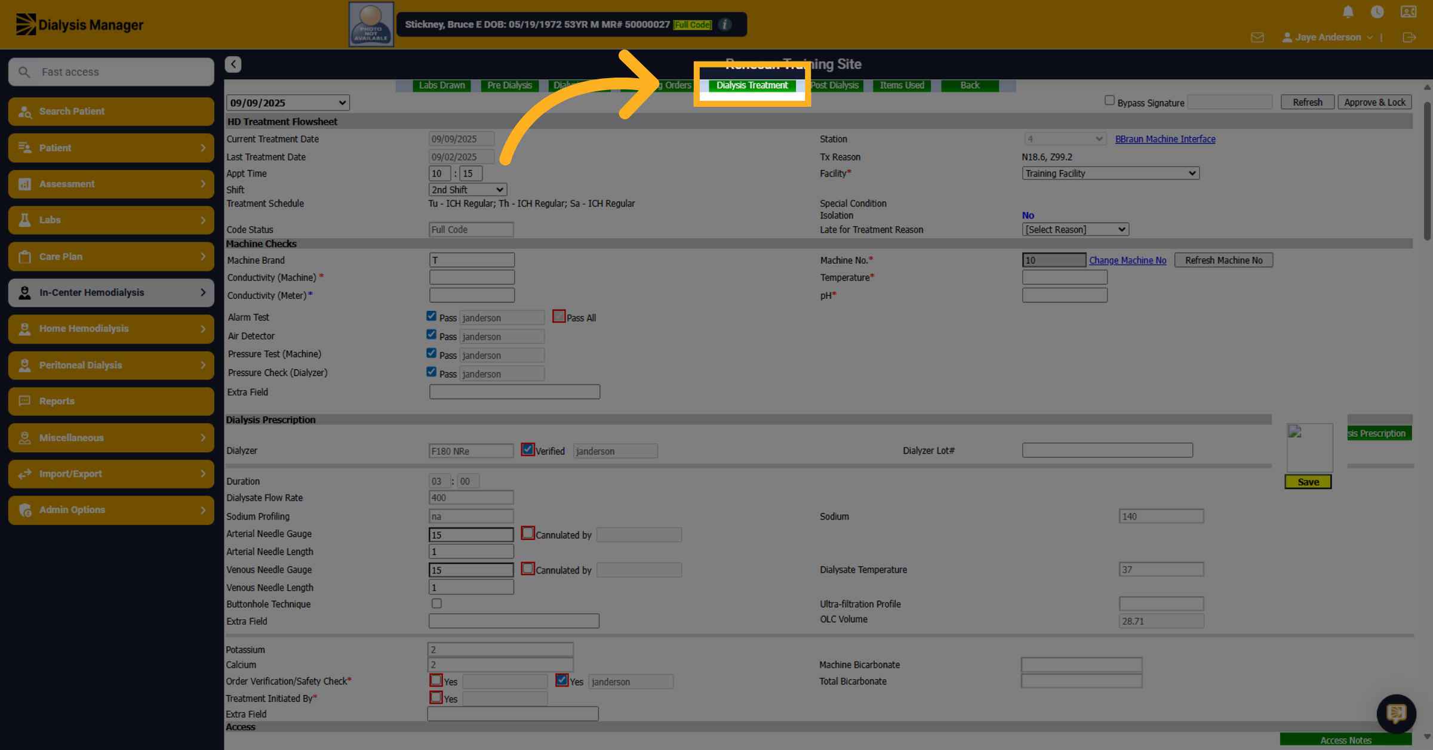
Task: Click the patient ID card icon
Action: 1409,12
